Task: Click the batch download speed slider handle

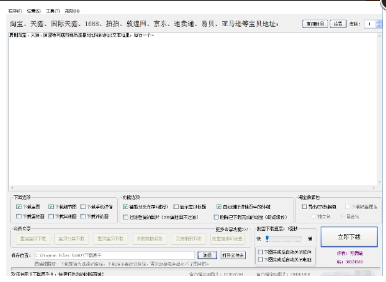Action: (267, 238)
